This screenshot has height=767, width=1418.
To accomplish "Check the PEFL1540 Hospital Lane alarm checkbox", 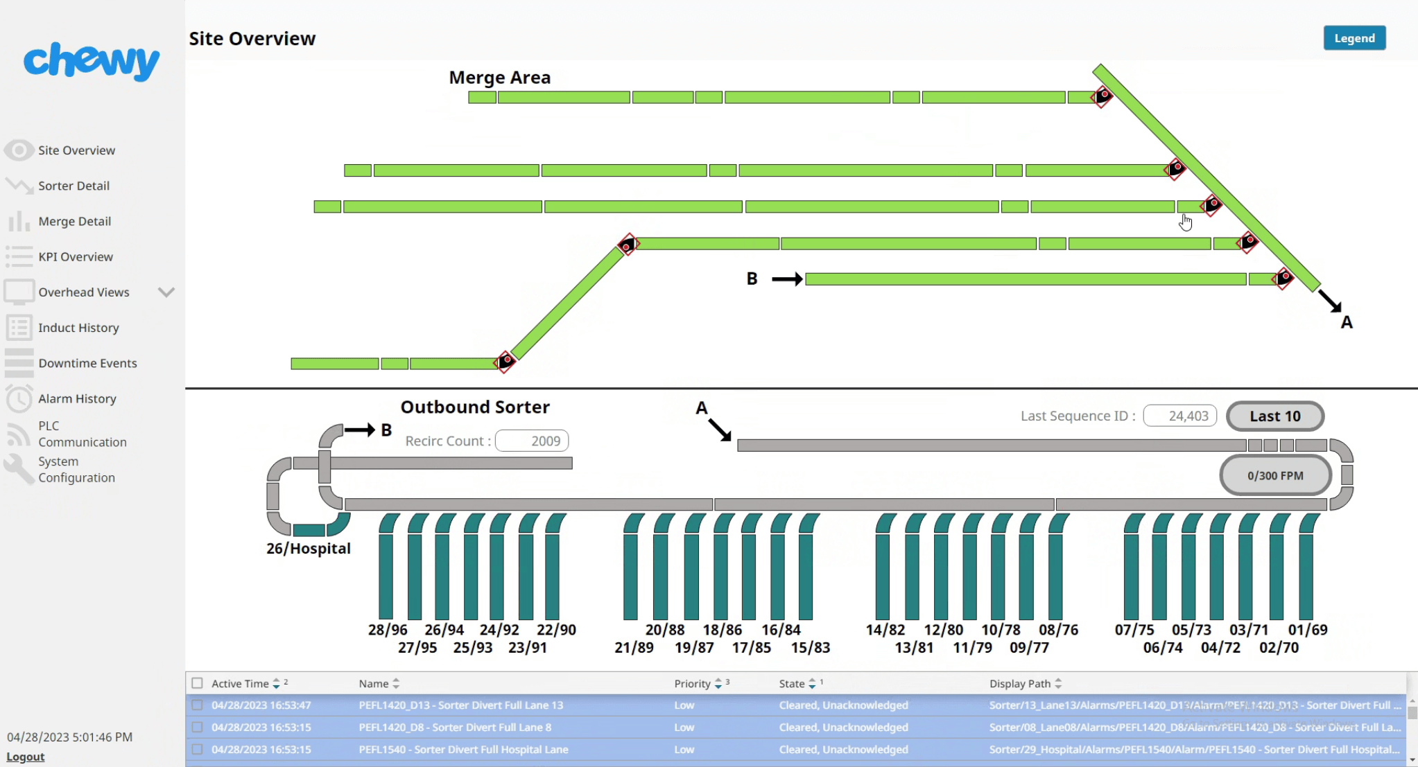I will pos(198,750).
